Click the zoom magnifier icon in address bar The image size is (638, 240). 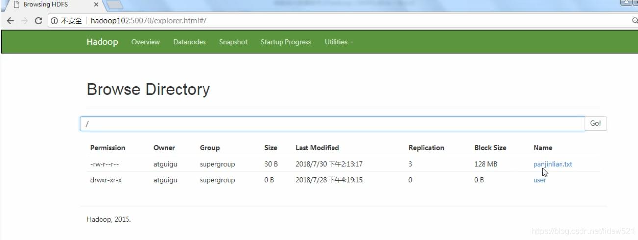coord(635,21)
